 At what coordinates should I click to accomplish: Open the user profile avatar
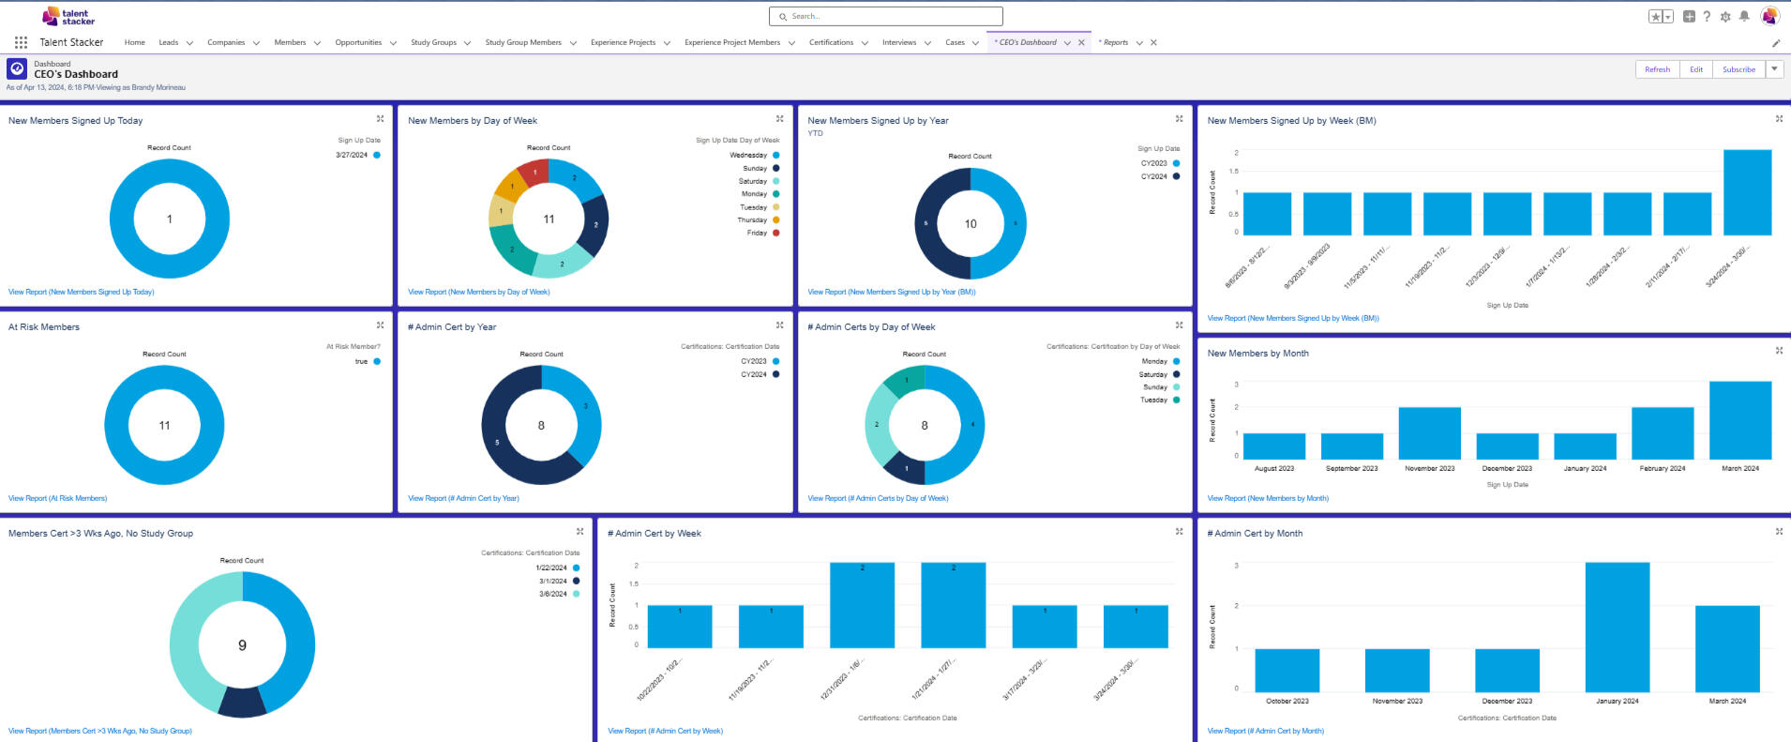pyautogui.click(x=1769, y=16)
